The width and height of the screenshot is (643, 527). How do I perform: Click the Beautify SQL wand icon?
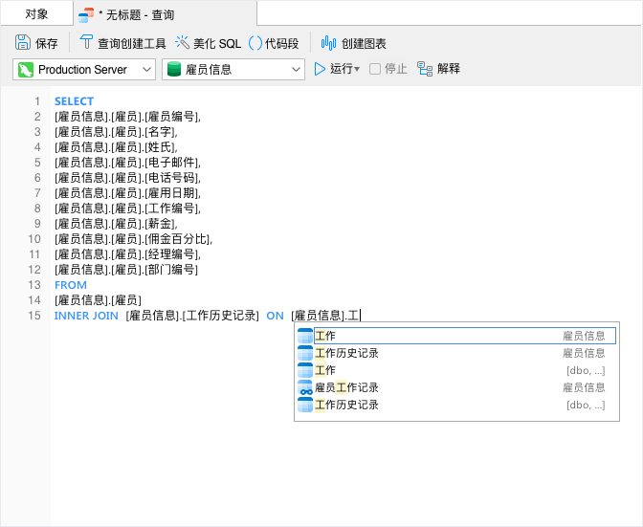pyautogui.click(x=182, y=42)
